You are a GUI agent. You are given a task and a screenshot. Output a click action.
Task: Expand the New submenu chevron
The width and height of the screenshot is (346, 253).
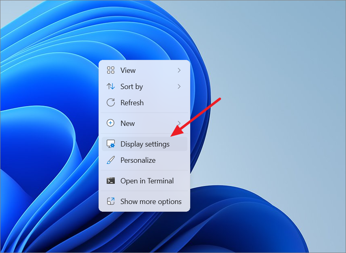coord(179,123)
